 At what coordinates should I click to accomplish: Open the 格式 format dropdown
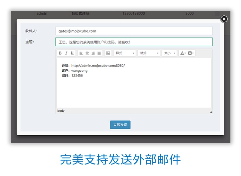tap(149, 53)
